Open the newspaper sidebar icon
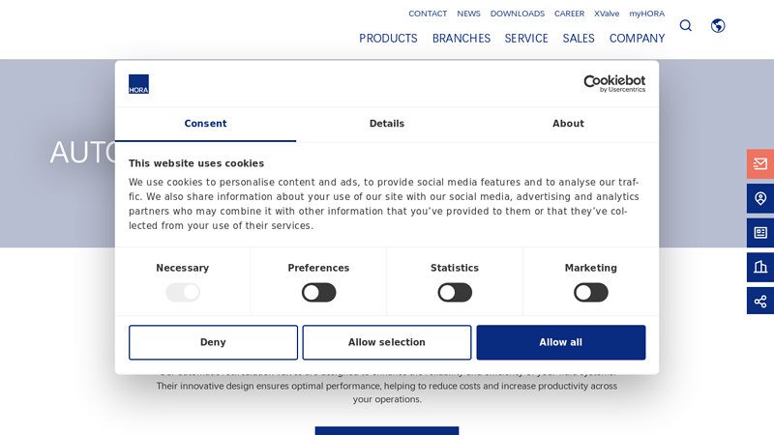The image size is (774, 435). coord(760,233)
